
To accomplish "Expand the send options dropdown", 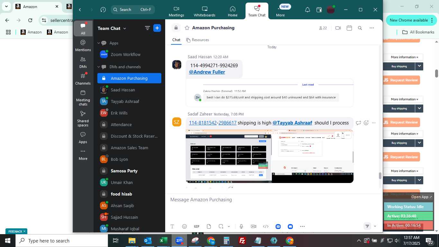I will coord(375,226).
